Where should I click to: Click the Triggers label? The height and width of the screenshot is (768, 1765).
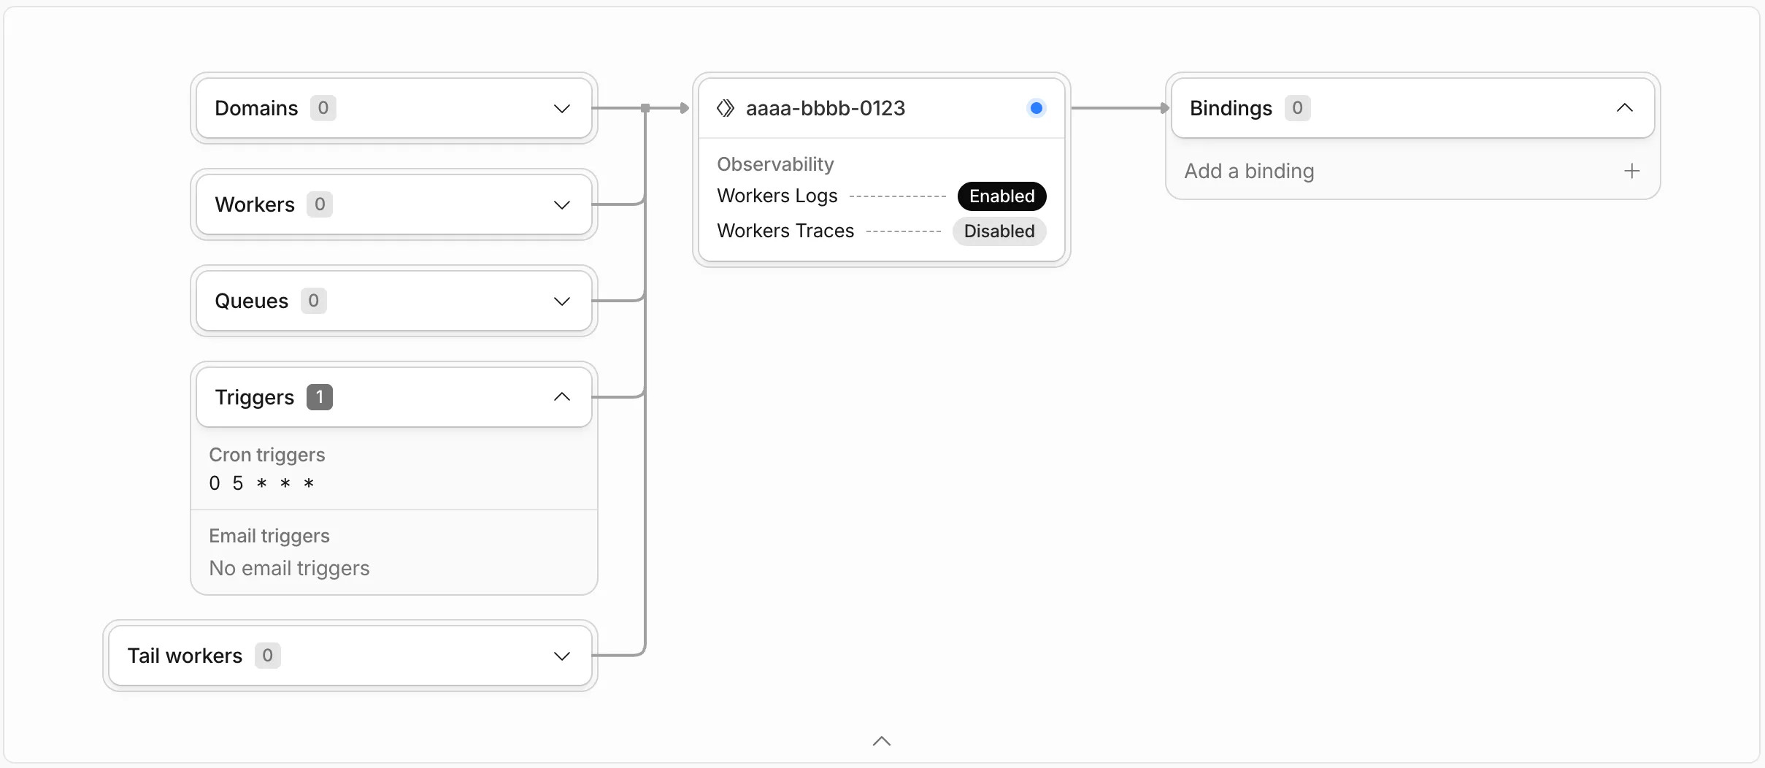click(254, 397)
